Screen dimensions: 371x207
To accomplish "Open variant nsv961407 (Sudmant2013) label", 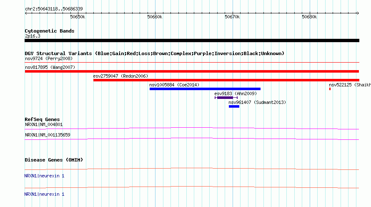I will (x=257, y=102).
